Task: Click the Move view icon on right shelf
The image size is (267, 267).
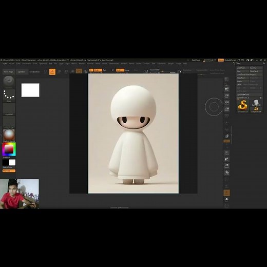Action: pos(226,159)
